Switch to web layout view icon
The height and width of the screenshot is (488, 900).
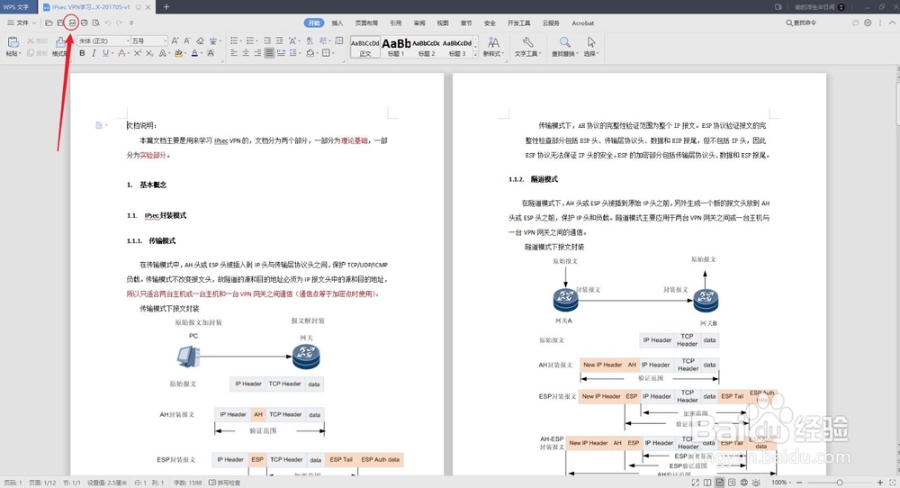click(744, 483)
